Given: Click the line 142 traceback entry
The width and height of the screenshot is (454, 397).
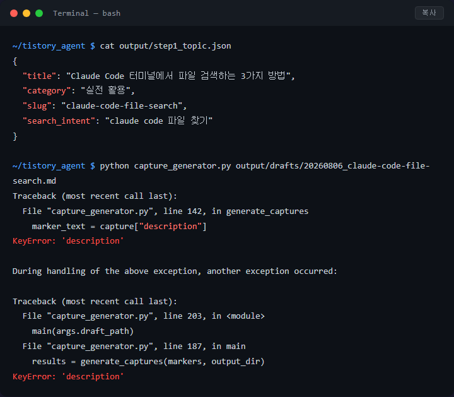Looking at the screenshot, I should [165, 211].
